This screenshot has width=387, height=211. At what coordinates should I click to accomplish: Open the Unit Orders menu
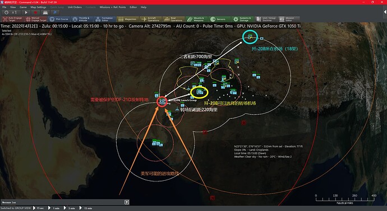point(75,7)
